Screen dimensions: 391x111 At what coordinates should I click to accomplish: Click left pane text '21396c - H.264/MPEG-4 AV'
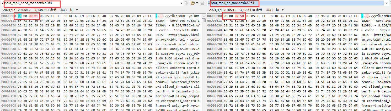[x=178, y=25]
